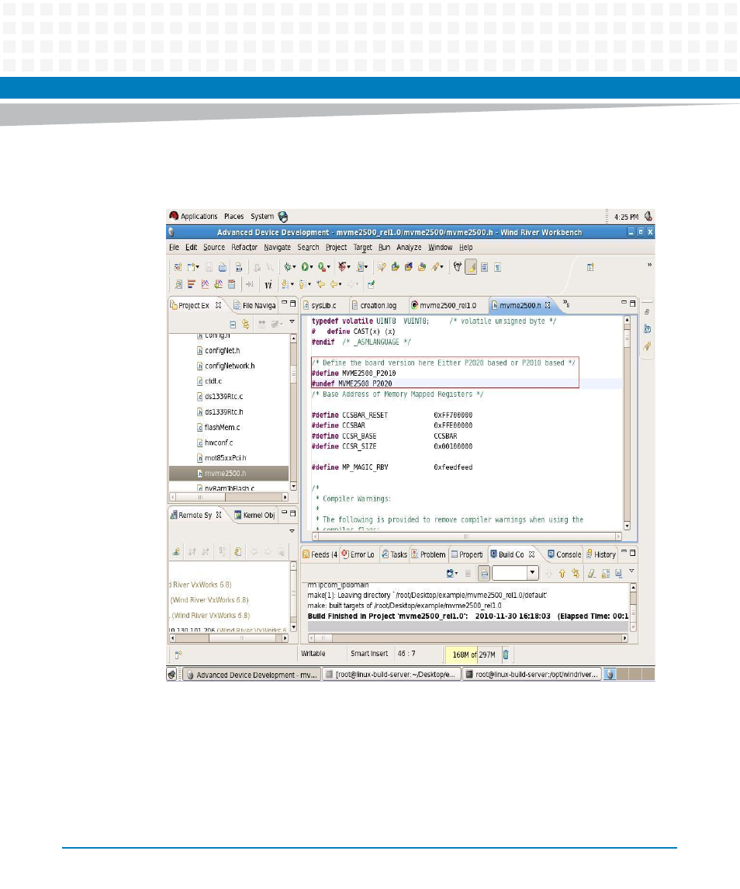Open the Debug launch icon
Viewport: 740px width, 889px height.
pyautogui.click(x=288, y=267)
